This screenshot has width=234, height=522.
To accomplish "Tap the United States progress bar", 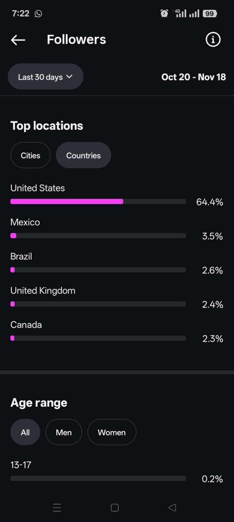I will pyautogui.click(x=98, y=201).
